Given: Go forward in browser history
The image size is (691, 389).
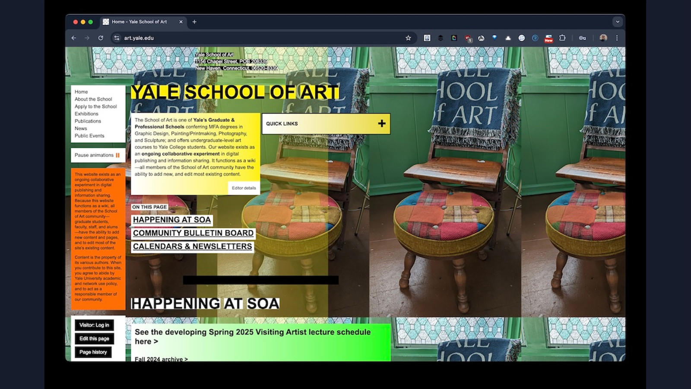Looking at the screenshot, I should coord(87,38).
